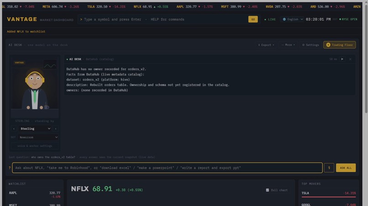Open the Sterling anchor dropdown
This screenshot has height=206, width=368.
[35, 129]
